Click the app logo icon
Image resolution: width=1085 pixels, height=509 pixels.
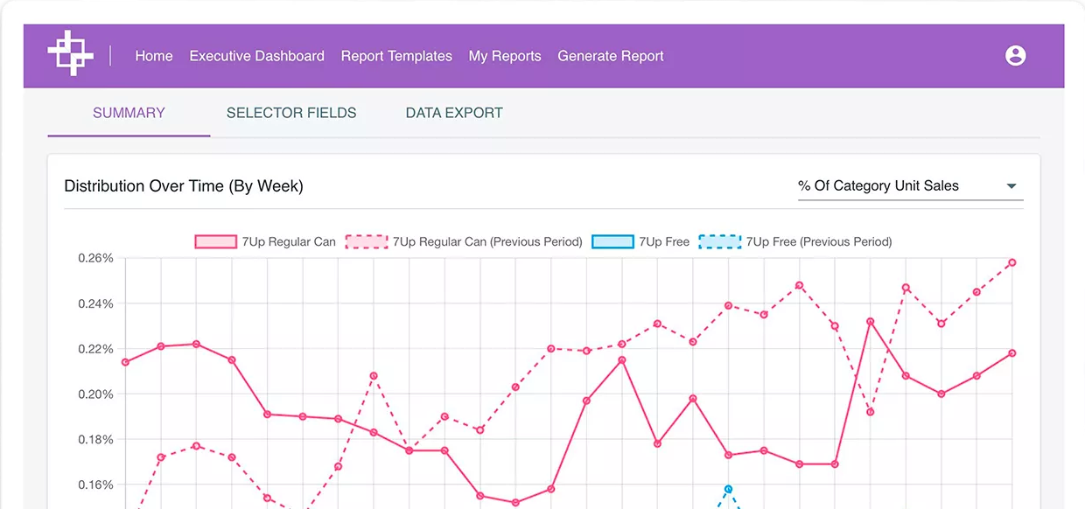tap(70, 53)
